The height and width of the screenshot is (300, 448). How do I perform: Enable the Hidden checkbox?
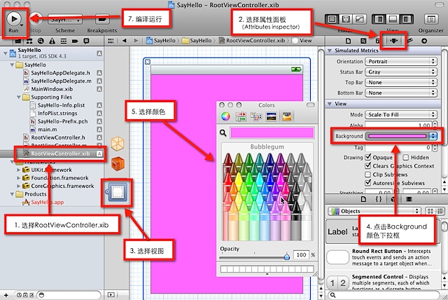click(x=405, y=158)
